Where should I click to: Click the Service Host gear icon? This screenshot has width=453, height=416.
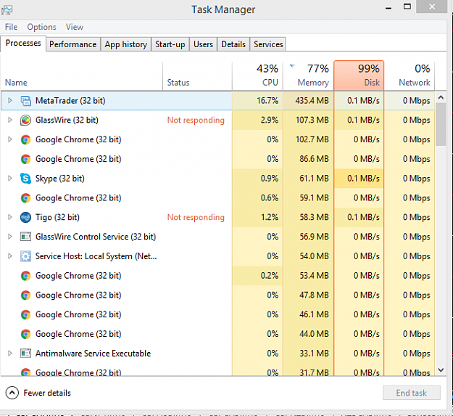[25, 256]
